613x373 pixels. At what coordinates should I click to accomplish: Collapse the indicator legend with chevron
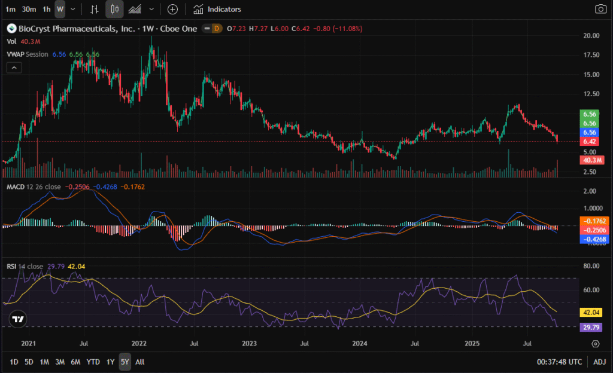click(14, 68)
